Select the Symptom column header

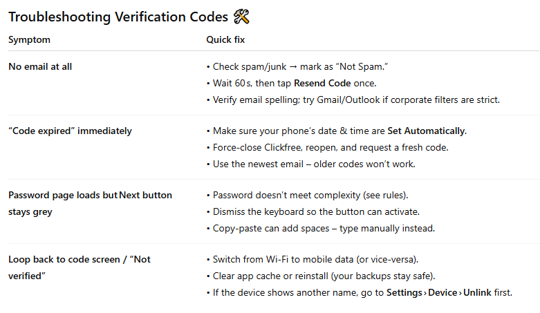(x=29, y=39)
